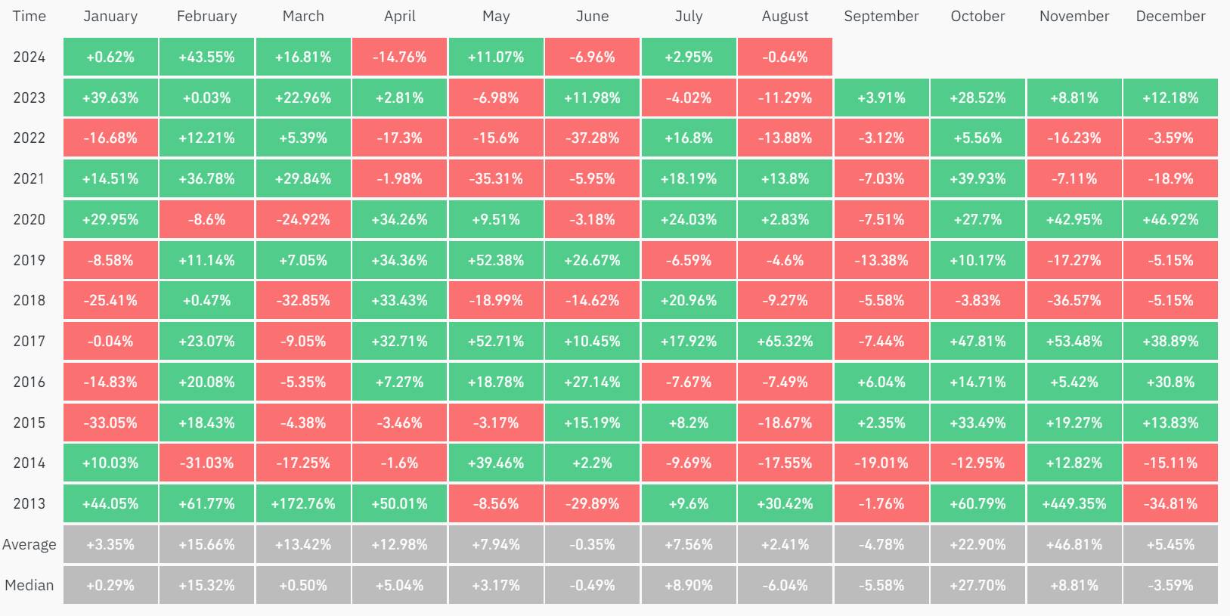Click the June 2022 -37.28% cell
The width and height of the screenshot is (1230, 616).
click(x=592, y=138)
